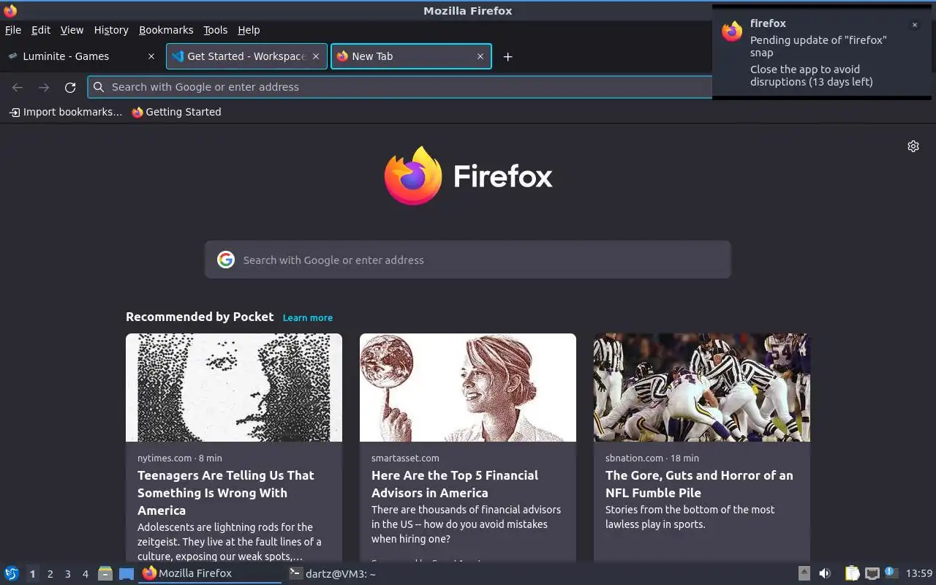The height and width of the screenshot is (585, 936).
Task: Open file manager from taskbar
Action: [105, 573]
